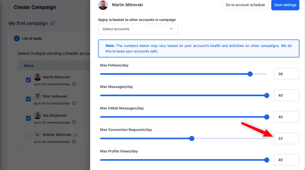Click the Max Follows/day value field showing 36

tap(286, 74)
